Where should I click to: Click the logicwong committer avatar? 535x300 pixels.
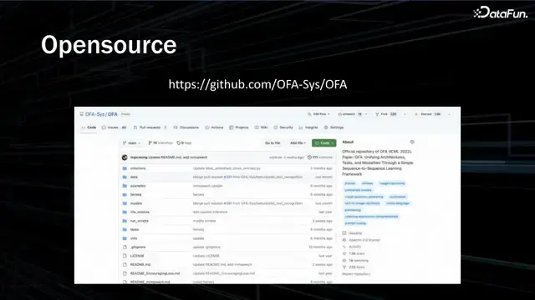[125, 157]
